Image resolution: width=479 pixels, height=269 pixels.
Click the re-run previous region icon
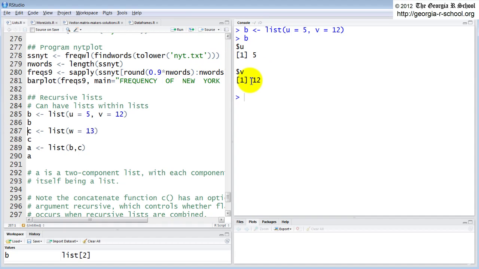coord(192,30)
